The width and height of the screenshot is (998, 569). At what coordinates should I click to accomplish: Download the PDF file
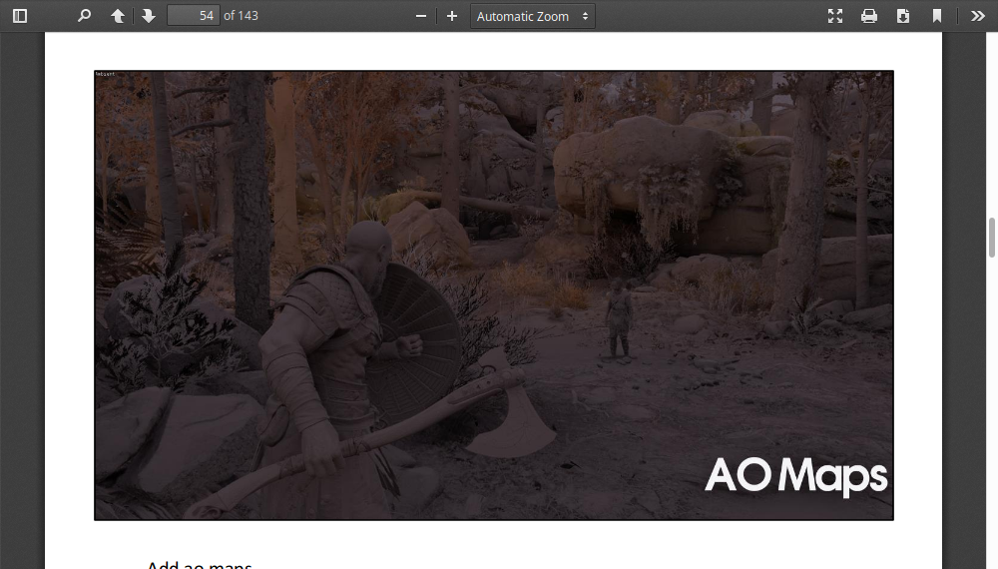[903, 16]
